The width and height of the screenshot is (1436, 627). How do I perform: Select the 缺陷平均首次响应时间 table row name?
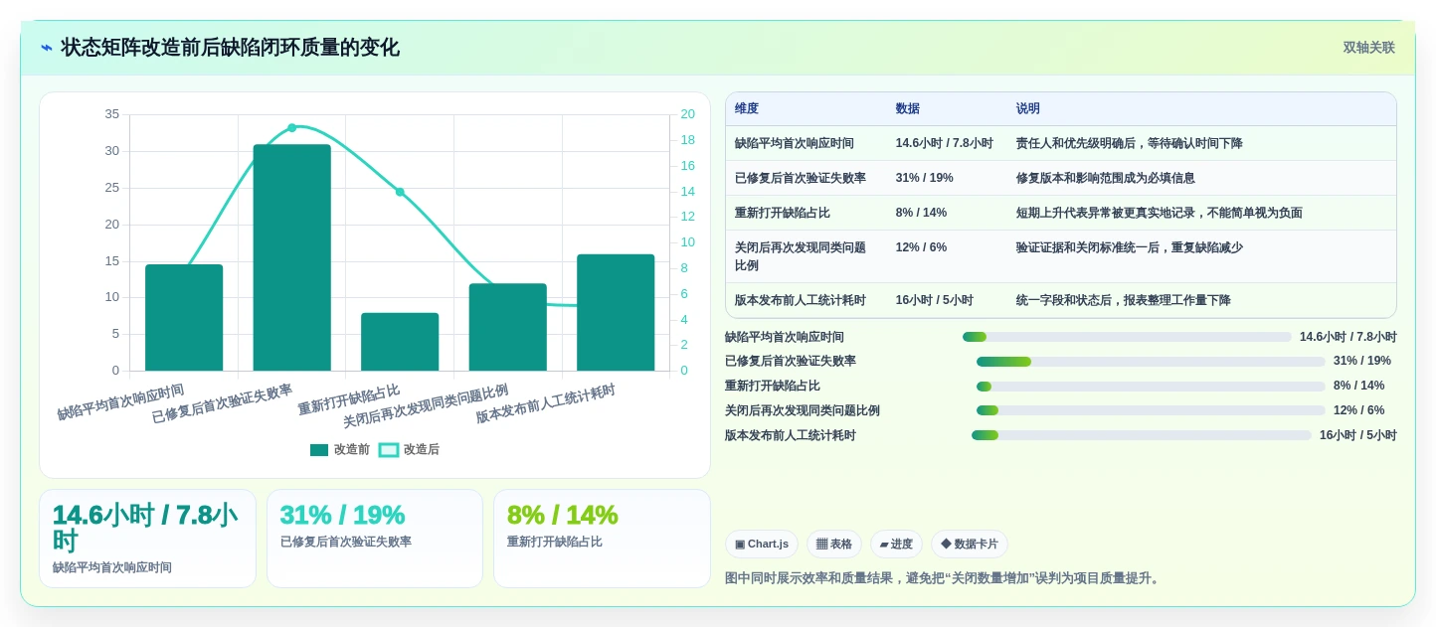[x=795, y=144]
